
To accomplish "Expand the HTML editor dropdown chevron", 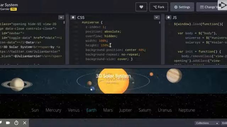I will [61, 17].
